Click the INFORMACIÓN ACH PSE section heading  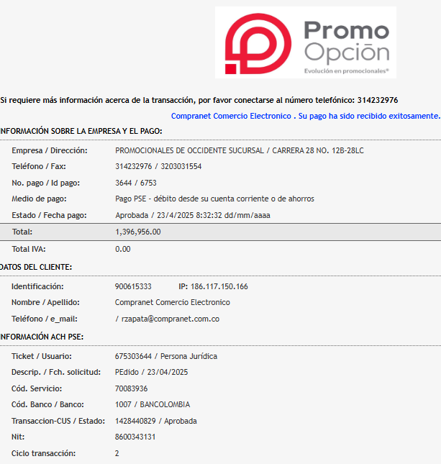(42, 337)
